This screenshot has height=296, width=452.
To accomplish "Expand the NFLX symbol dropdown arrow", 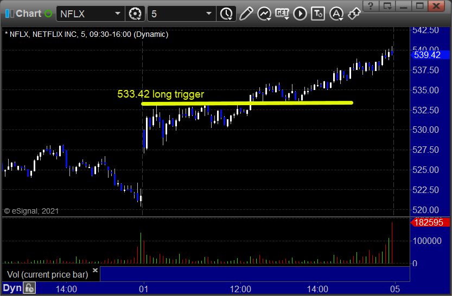I will click(118, 14).
